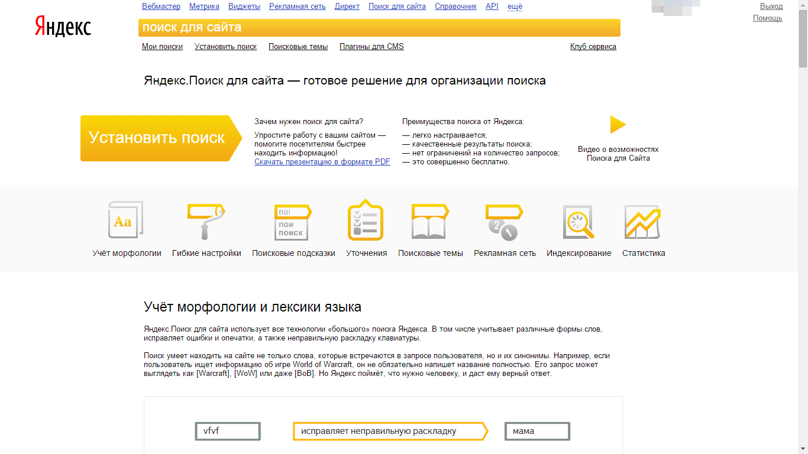The width and height of the screenshot is (808, 454).
Task: Go to Мои поиски menu item
Action: pyautogui.click(x=162, y=47)
